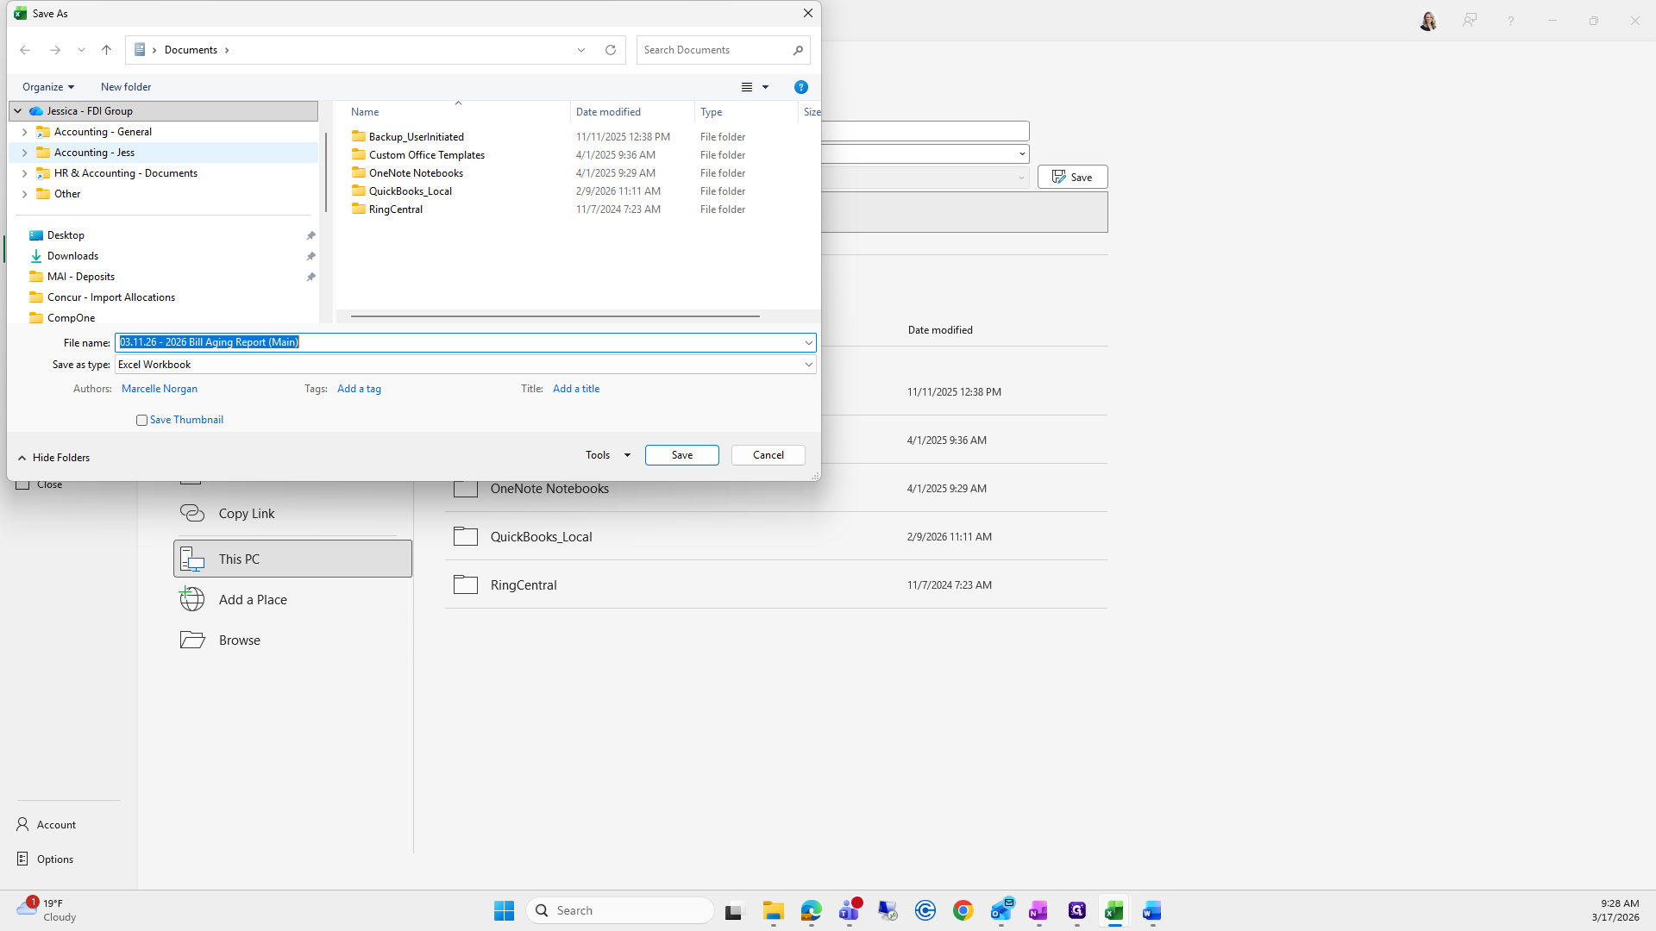Click the Cancel button
The width and height of the screenshot is (1656, 931).
coord(768,455)
